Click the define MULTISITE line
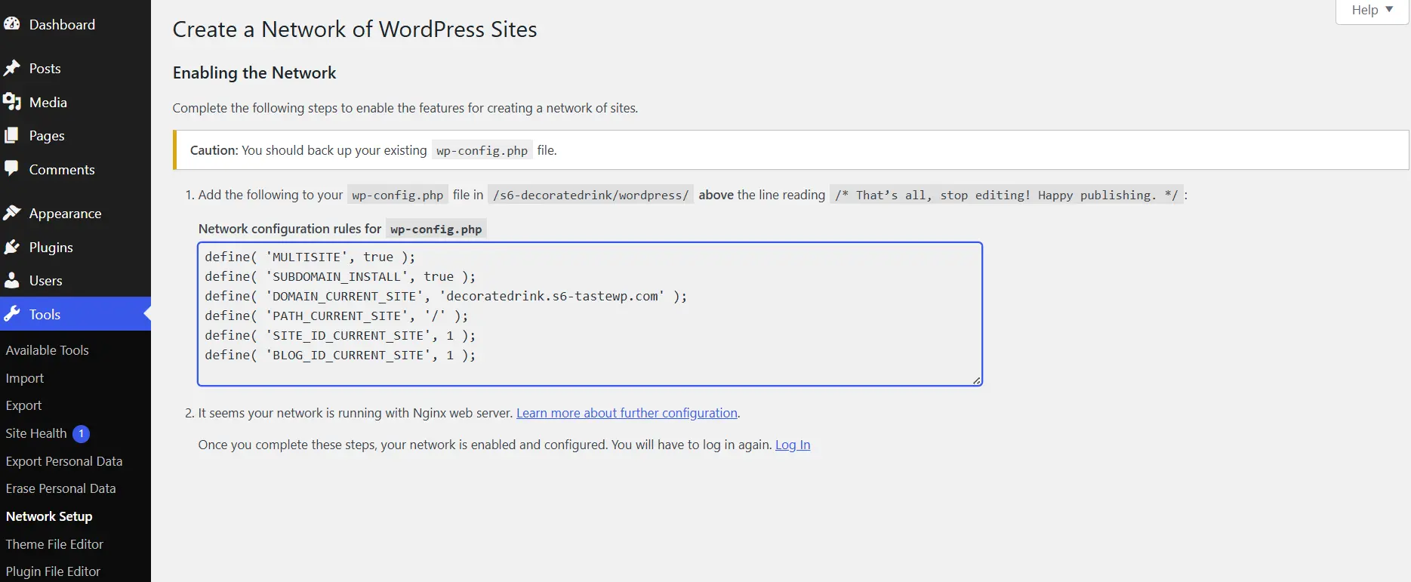The height and width of the screenshot is (582, 1411). click(x=310, y=257)
